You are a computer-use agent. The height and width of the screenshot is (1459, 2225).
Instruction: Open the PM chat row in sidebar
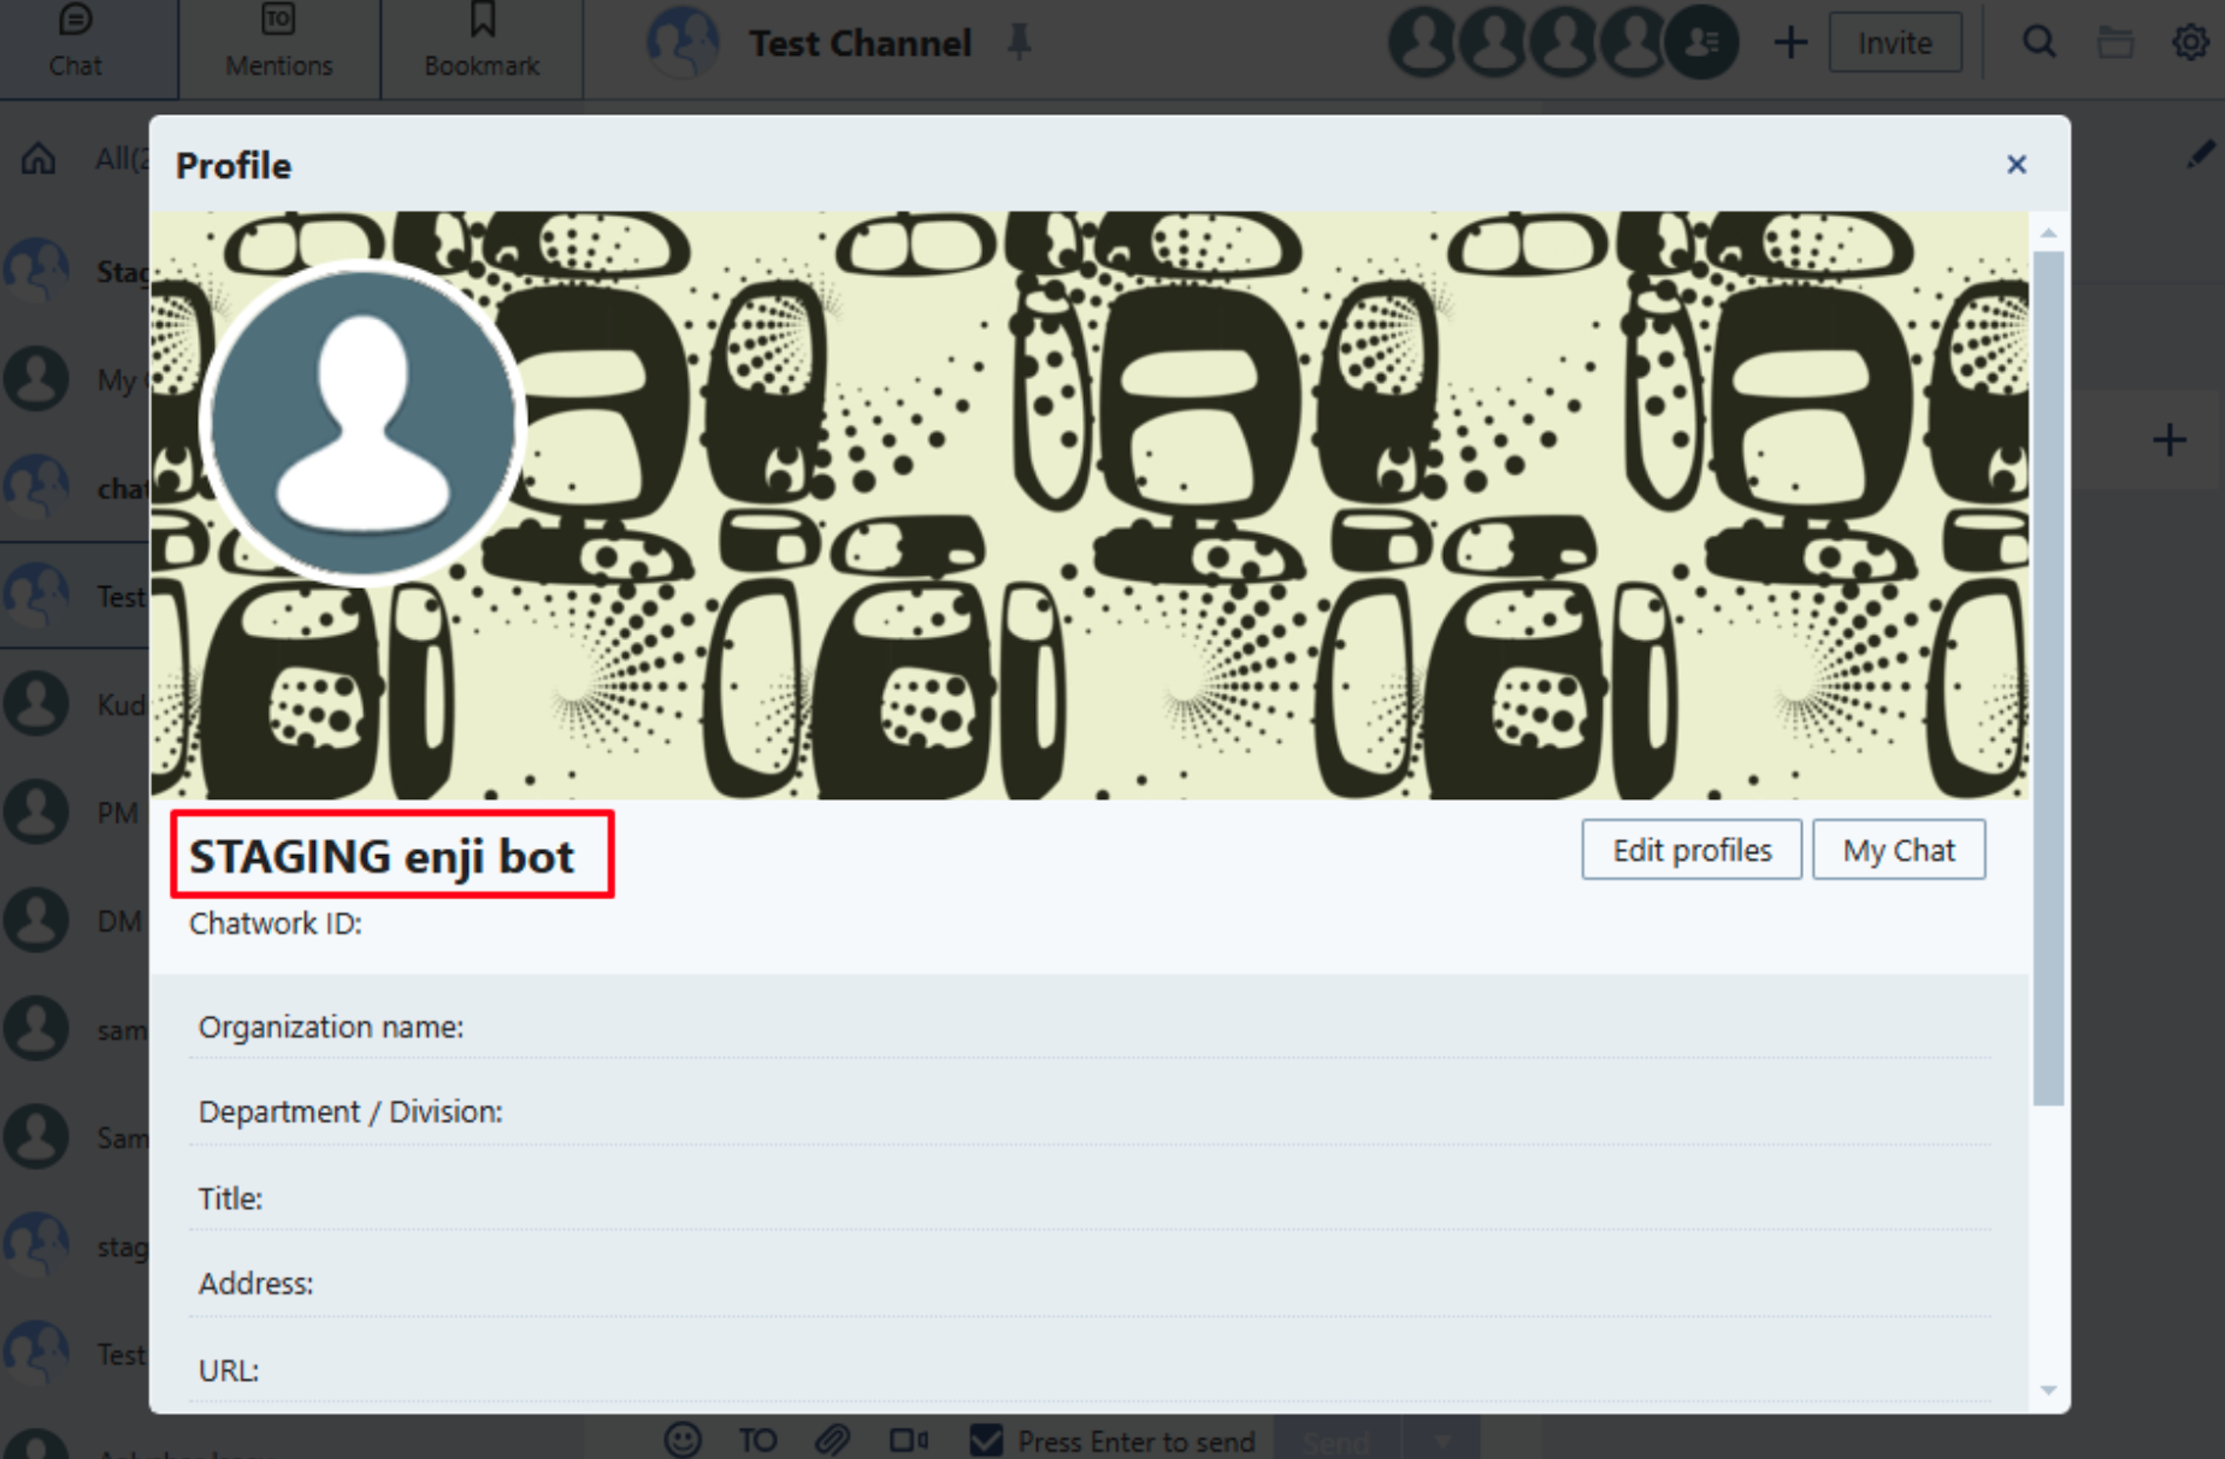click(75, 812)
